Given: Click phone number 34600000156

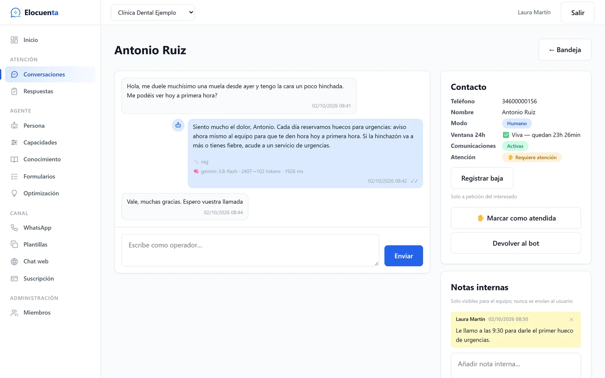Looking at the screenshot, I should [519, 101].
